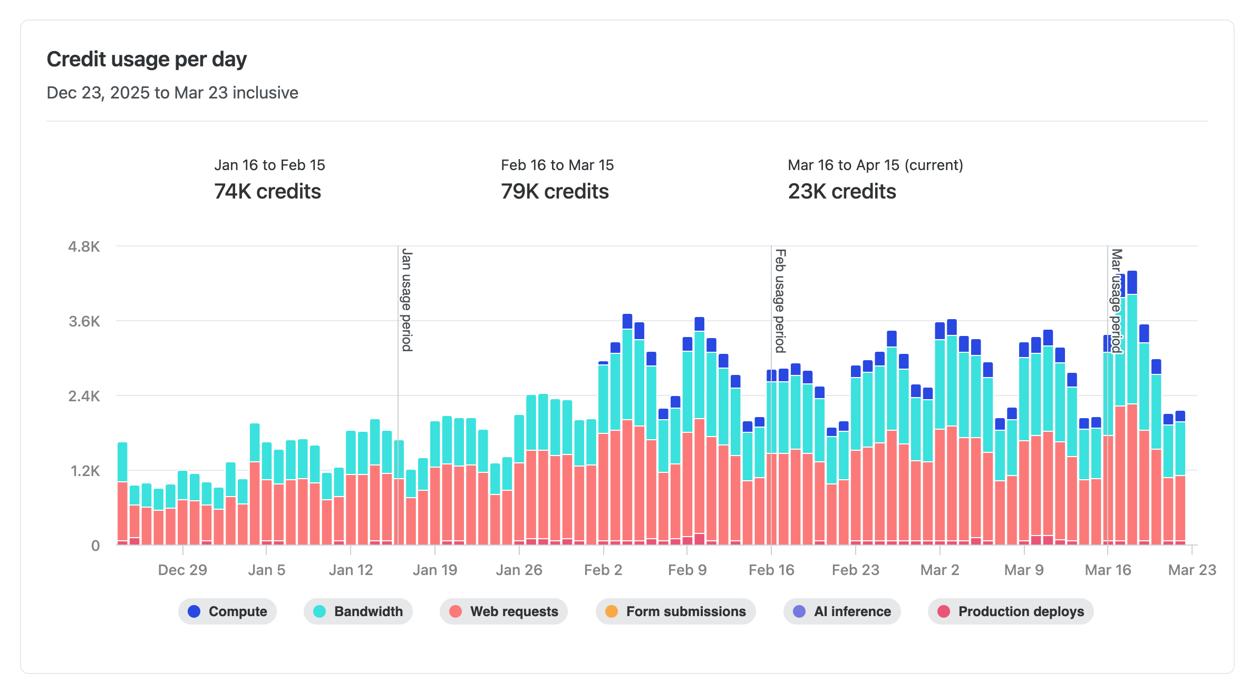Click the red Web requests legend dot
Screen dimensions: 1259x693
(x=457, y=611)
